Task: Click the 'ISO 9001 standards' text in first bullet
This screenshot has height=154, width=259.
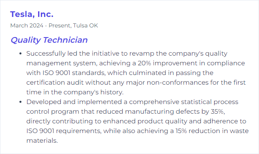Action: (74, 73)
